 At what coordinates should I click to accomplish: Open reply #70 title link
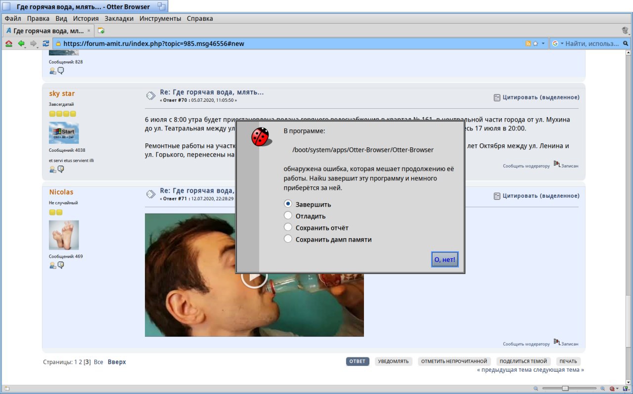pyautogui.click(x=212, y=92)
